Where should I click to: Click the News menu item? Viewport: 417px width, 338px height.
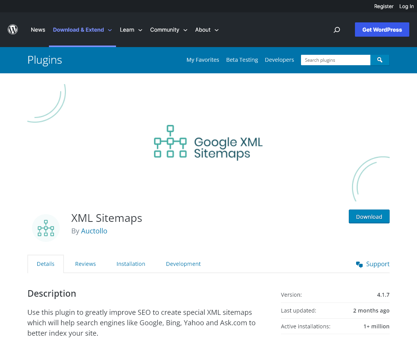(38, 30)
